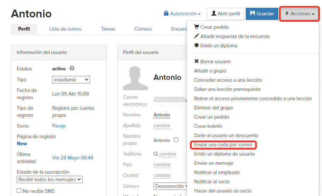This screenshot has height=196, width=322.
Task: Click the lightning bolt icon in Acciones
Action: click(287, 13)
